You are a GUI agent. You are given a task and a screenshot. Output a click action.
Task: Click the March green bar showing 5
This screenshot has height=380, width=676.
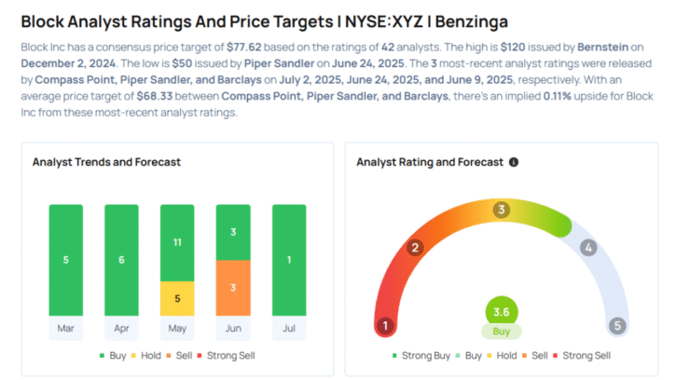[x=66, y=260]
